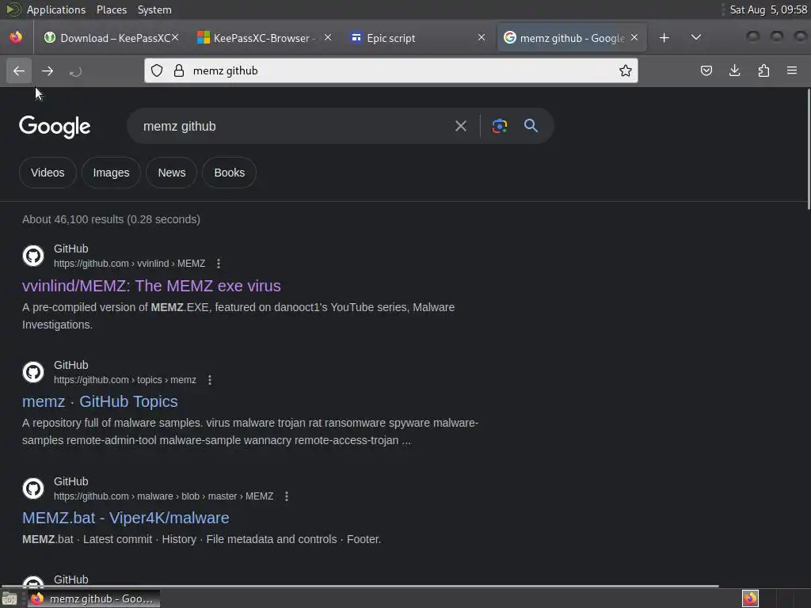Viewport: 811px width, 608px height.
Task: Click the horizontal page scrollbar
Action: [x=360, y=586]
